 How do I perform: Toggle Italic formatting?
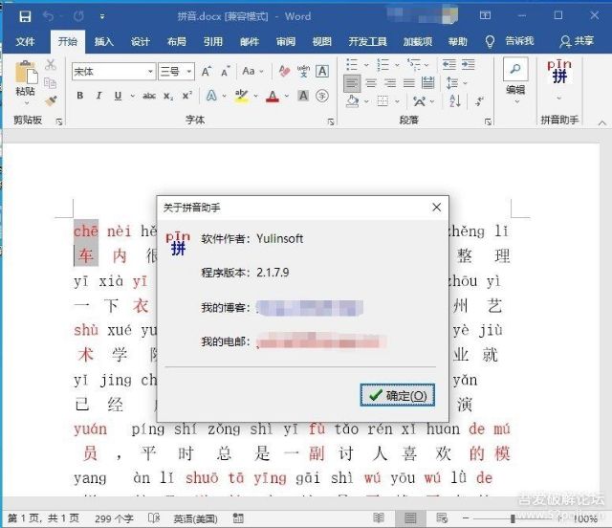pos(98,96)
